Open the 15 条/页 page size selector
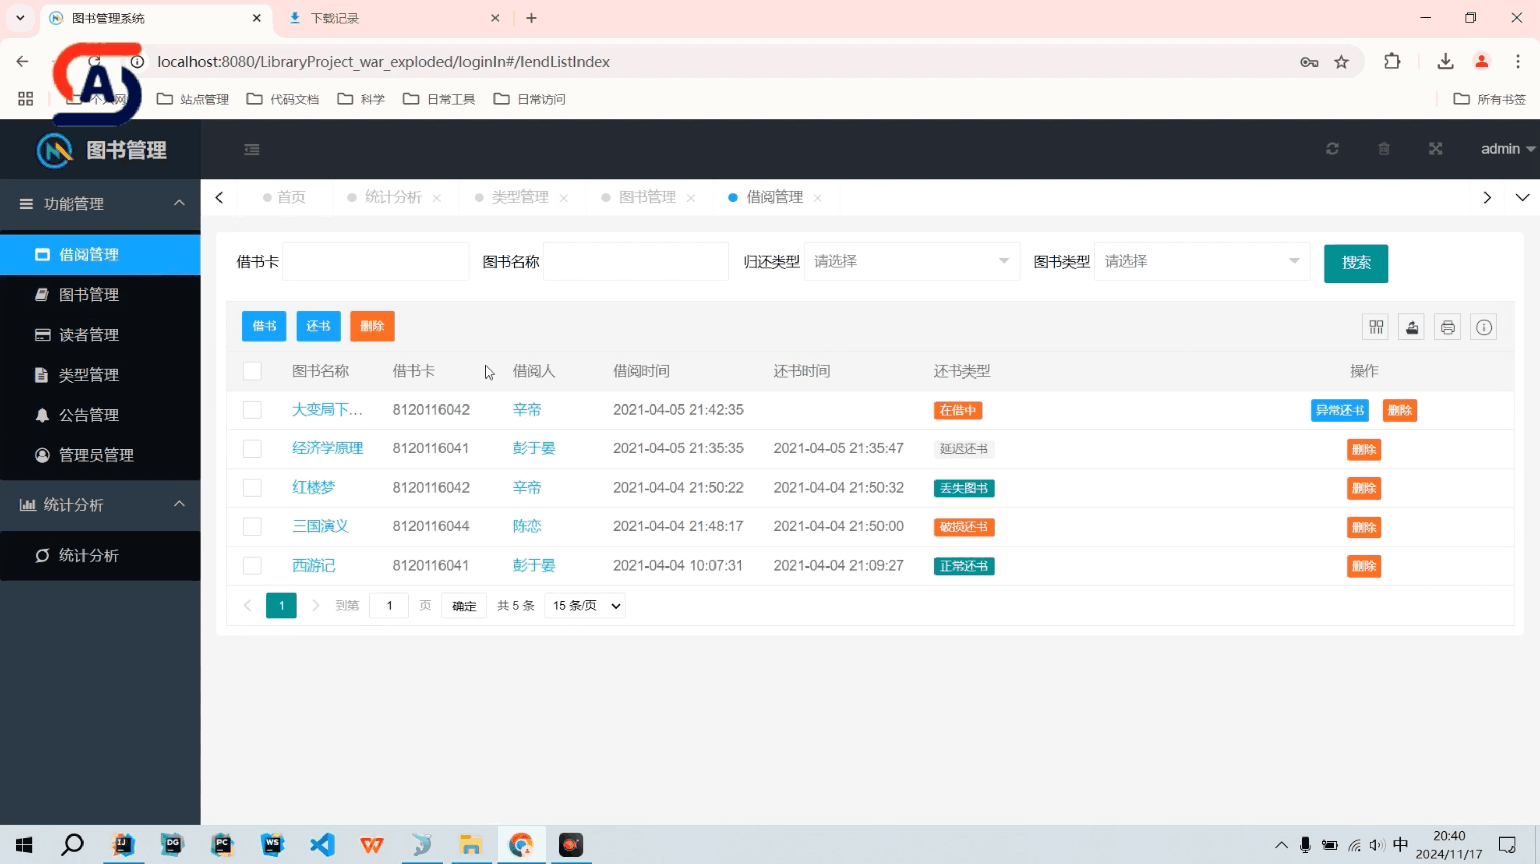The height and width of the screenshot is (864, 1540). coord(585,606)
